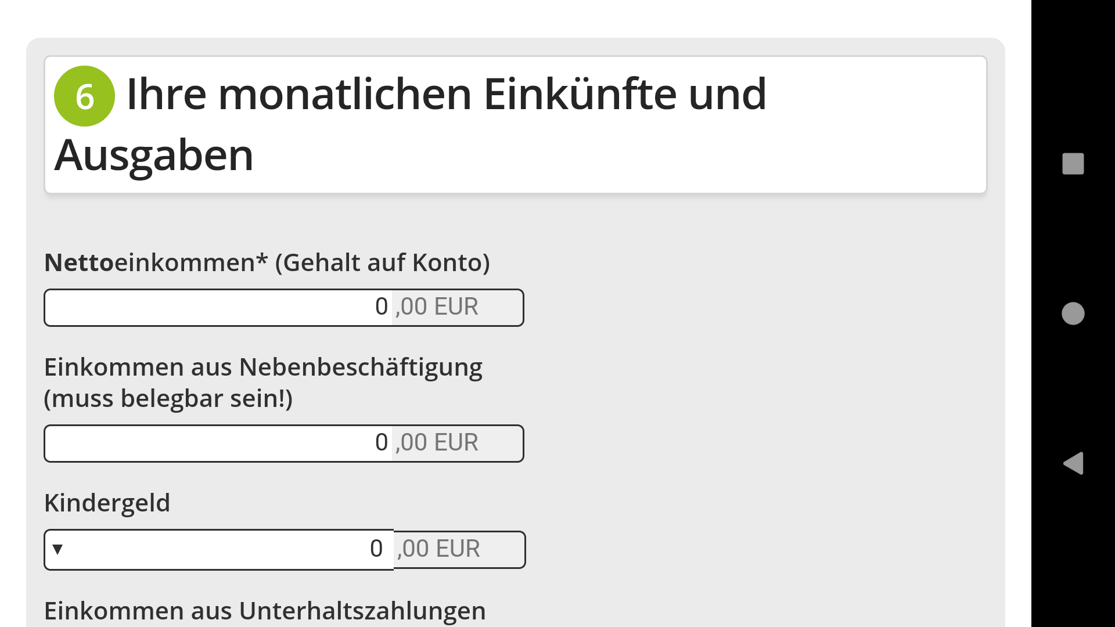Click the "(muss belegbar sein!)" note
The width and height of the screenshot is (1115, 627).
pos(168,399)
